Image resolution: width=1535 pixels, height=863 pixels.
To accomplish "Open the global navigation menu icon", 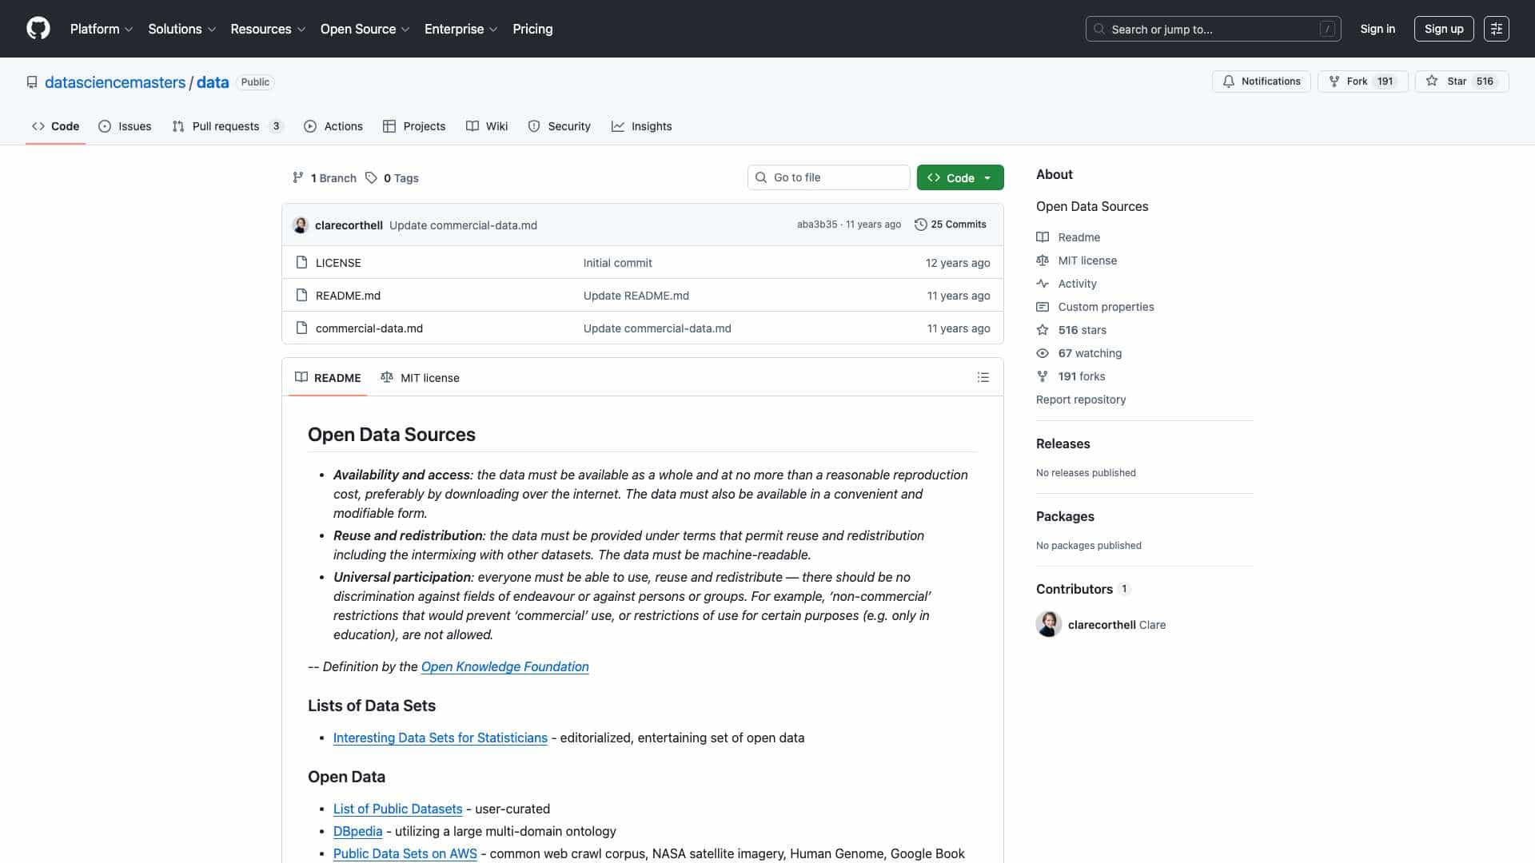I will coord(1496,29).
